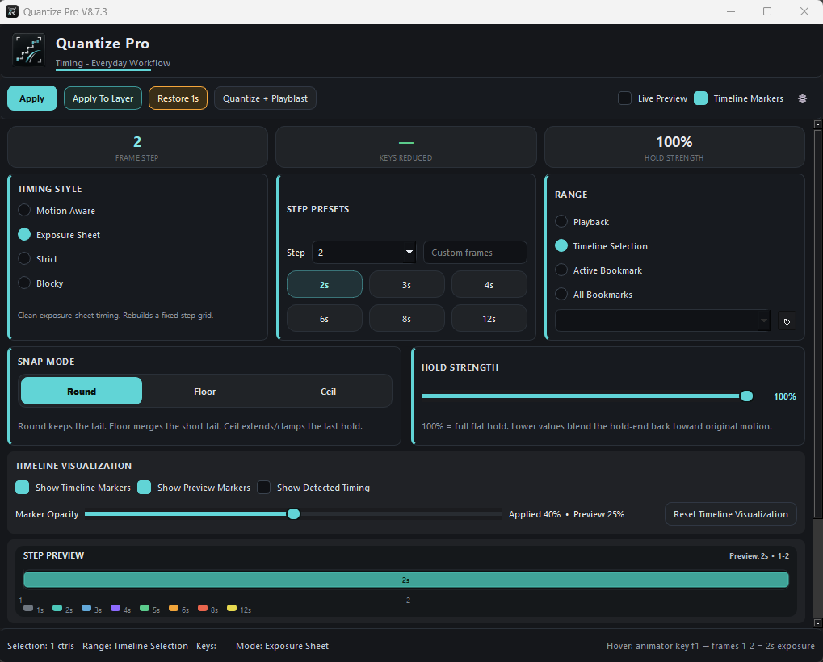This screenshot has height=662, width=823.
Task: Enable Show Detected Timing
Action: pyautogui.click(x=263, y=488)
